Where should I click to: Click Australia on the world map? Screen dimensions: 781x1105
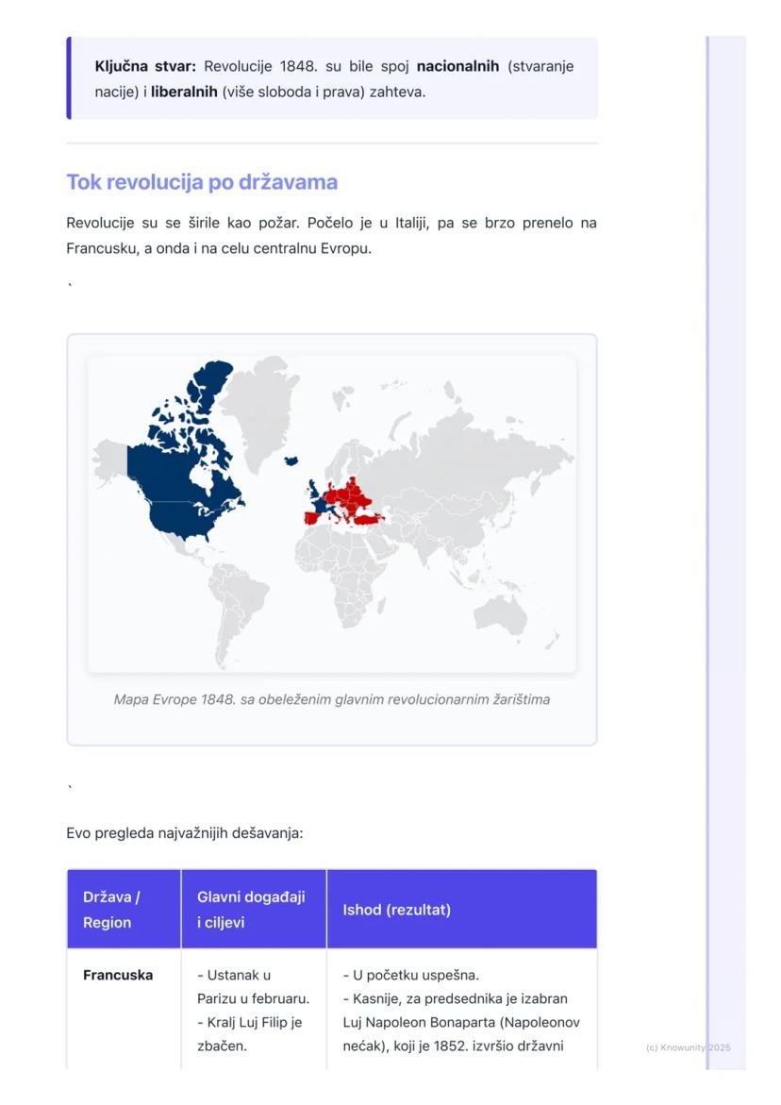(500, 615)
